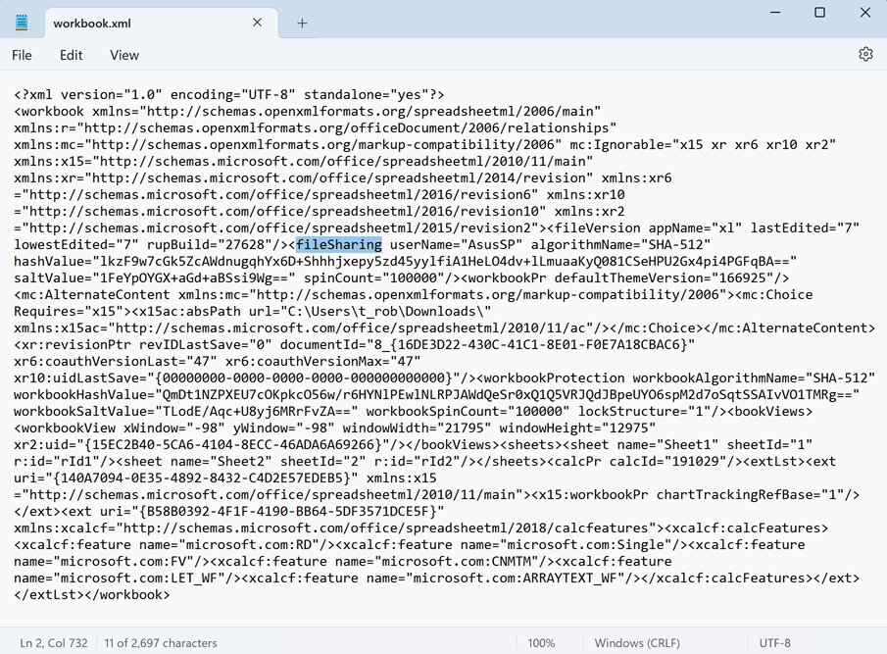This screenshot has width=887, height=654.
Task: Select the workbook.xml tab
Action: (137, 23)
